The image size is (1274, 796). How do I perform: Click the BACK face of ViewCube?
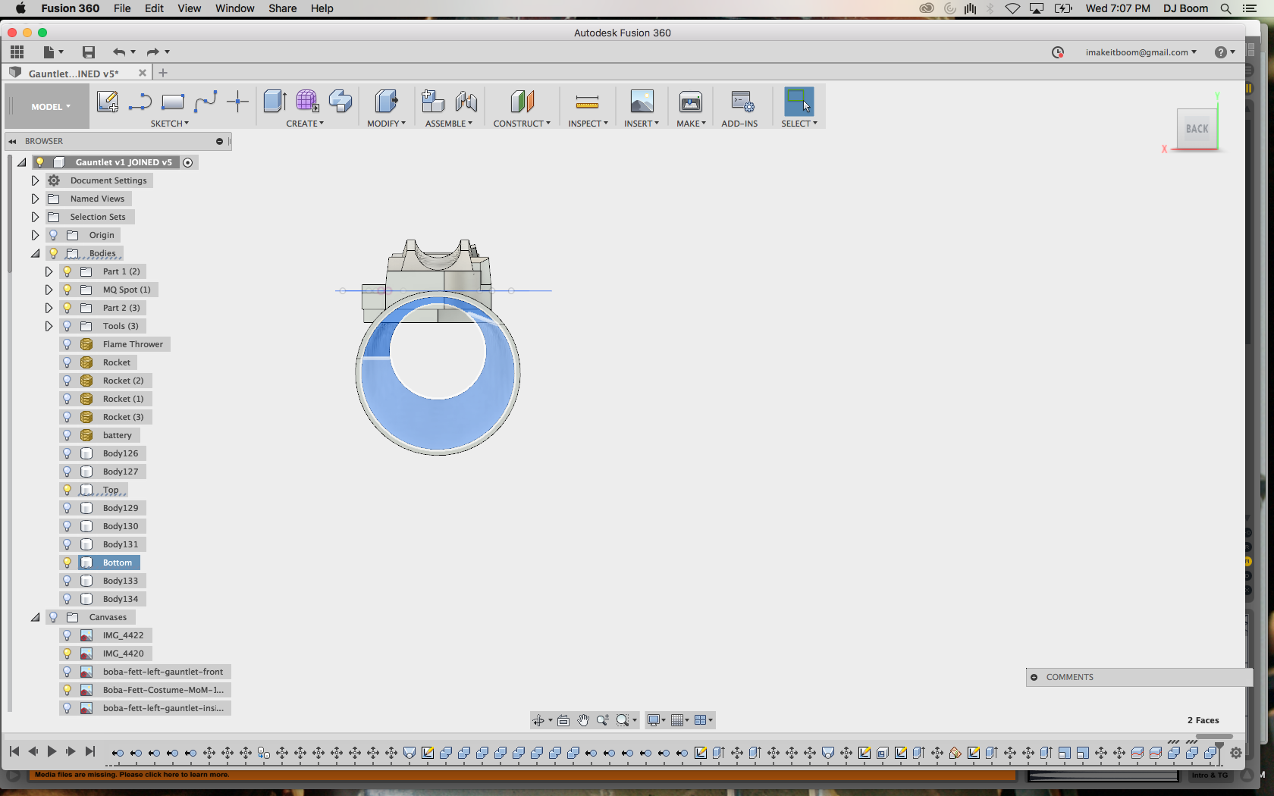(1197, 129)
